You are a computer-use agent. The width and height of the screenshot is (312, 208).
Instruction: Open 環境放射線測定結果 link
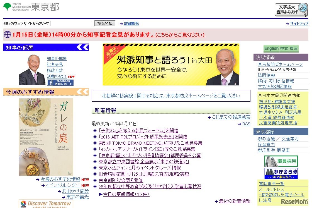(278, 107)
